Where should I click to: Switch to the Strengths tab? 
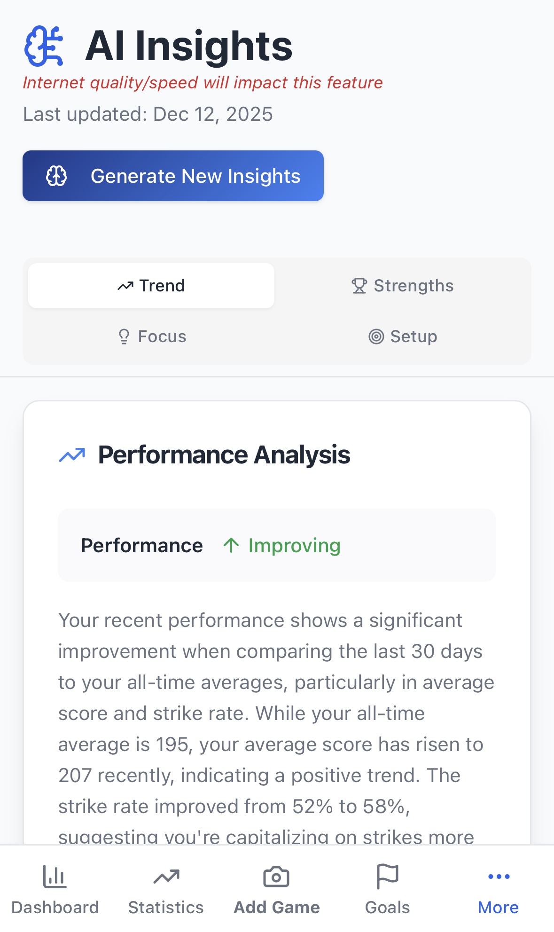click(403, 285)
